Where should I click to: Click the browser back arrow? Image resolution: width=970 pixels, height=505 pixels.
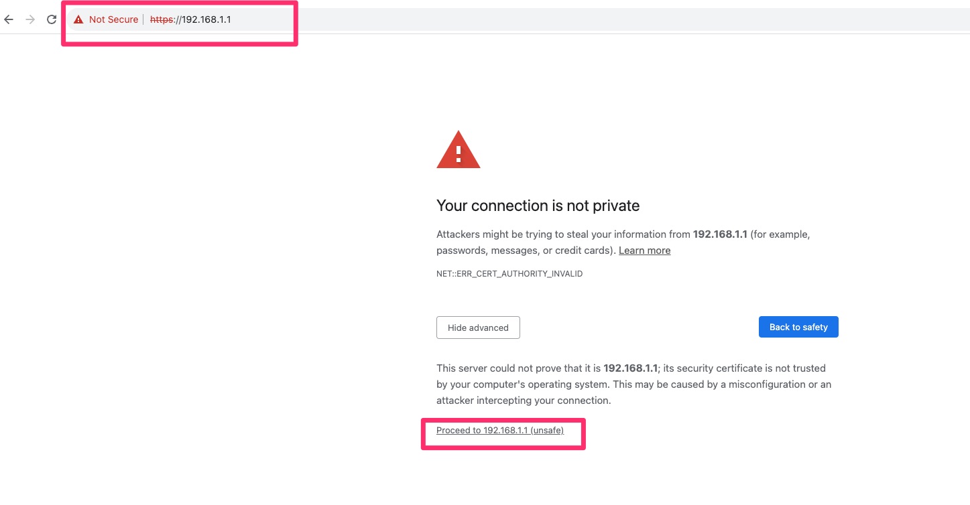pos(9,19)
